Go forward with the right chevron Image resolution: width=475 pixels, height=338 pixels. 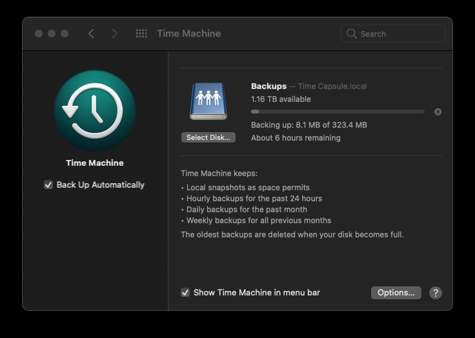click(114, 34)
